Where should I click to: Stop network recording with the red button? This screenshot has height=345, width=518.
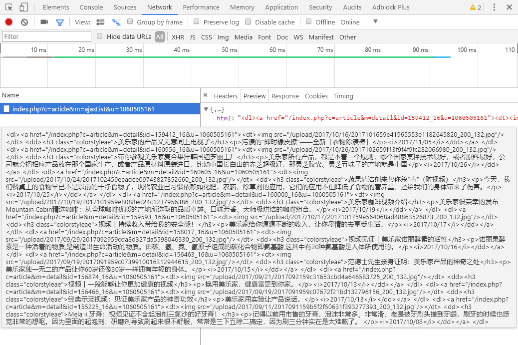(x=9, y=22)
